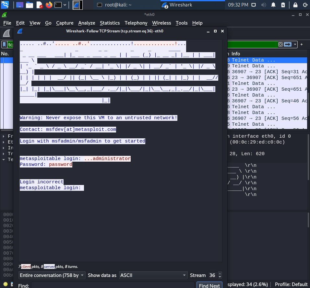Apply the display filter with arrow button
The height and width of the screenshot is (288, 310).
click(288, 44)
